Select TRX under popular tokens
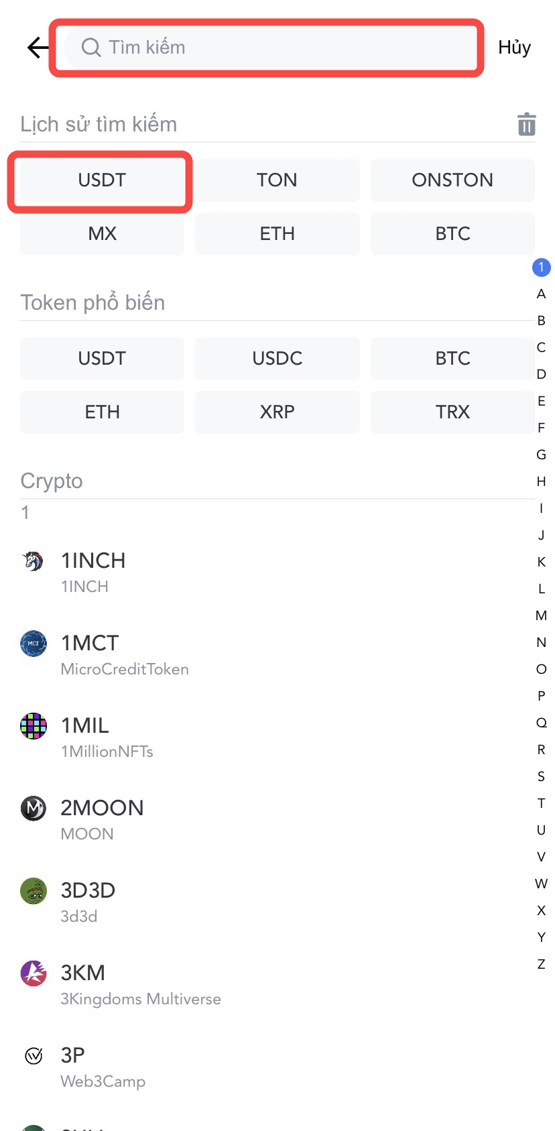The image size is (555, 1131). pyautogui.click(x=452, y=412)
